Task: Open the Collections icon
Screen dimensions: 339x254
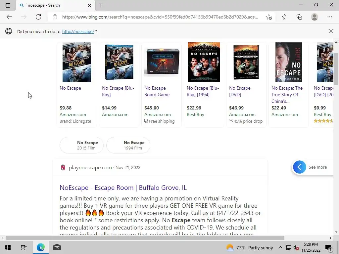Action: [299, 17]
